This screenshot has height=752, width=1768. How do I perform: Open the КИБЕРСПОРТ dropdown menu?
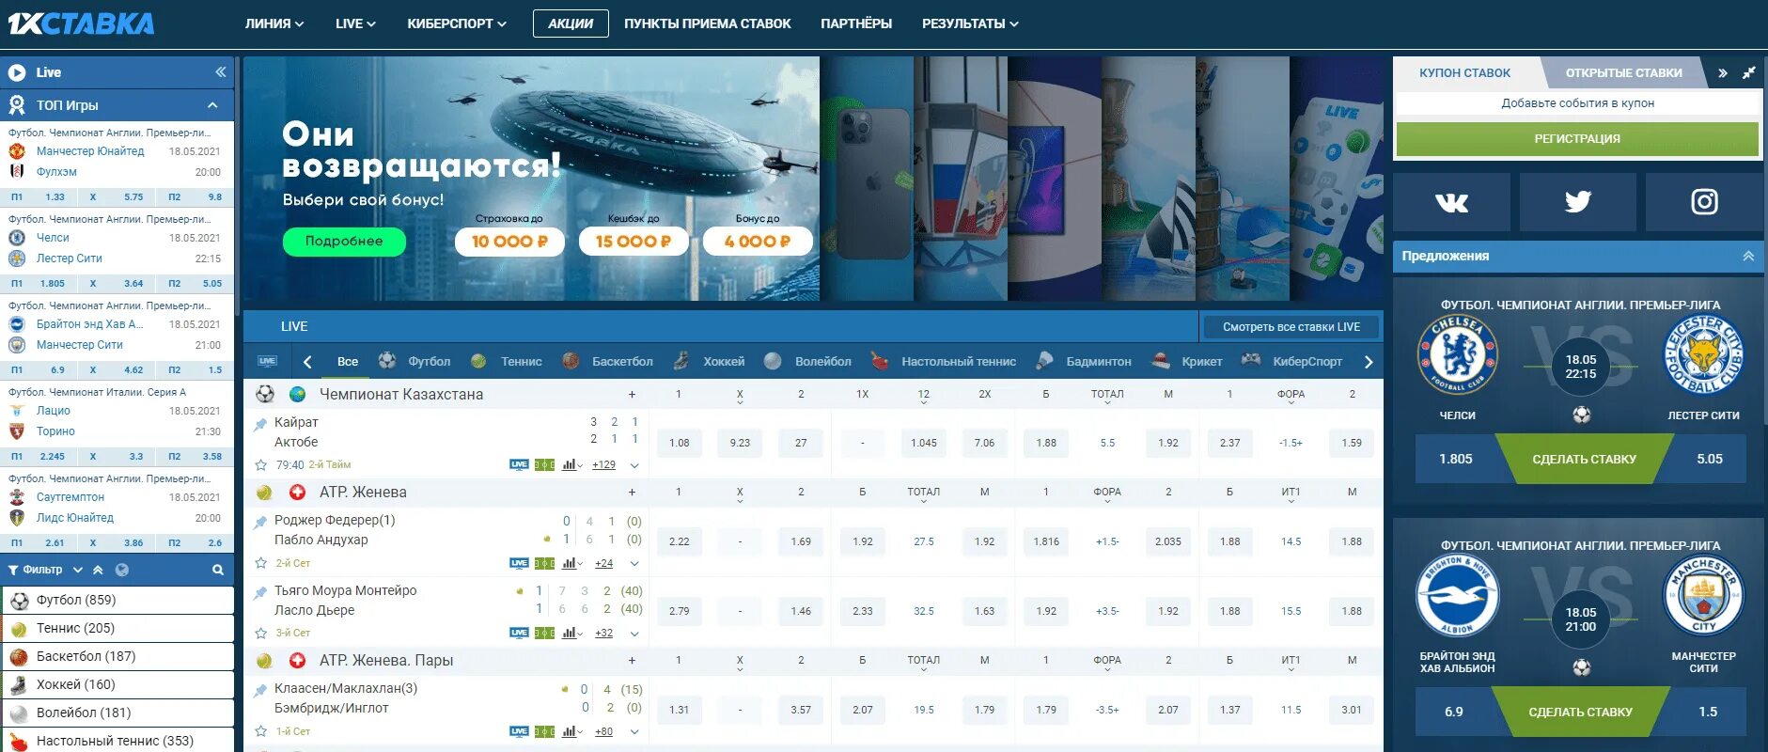click(x=457, y=23)
